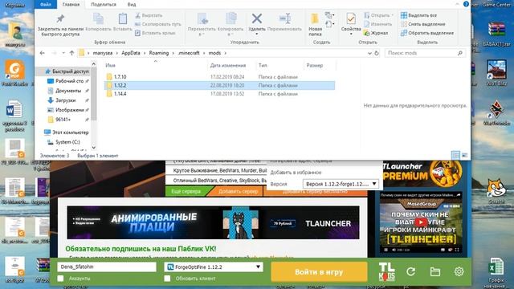Play the TLauncher YouTube video thumbnail

(421, 222)
